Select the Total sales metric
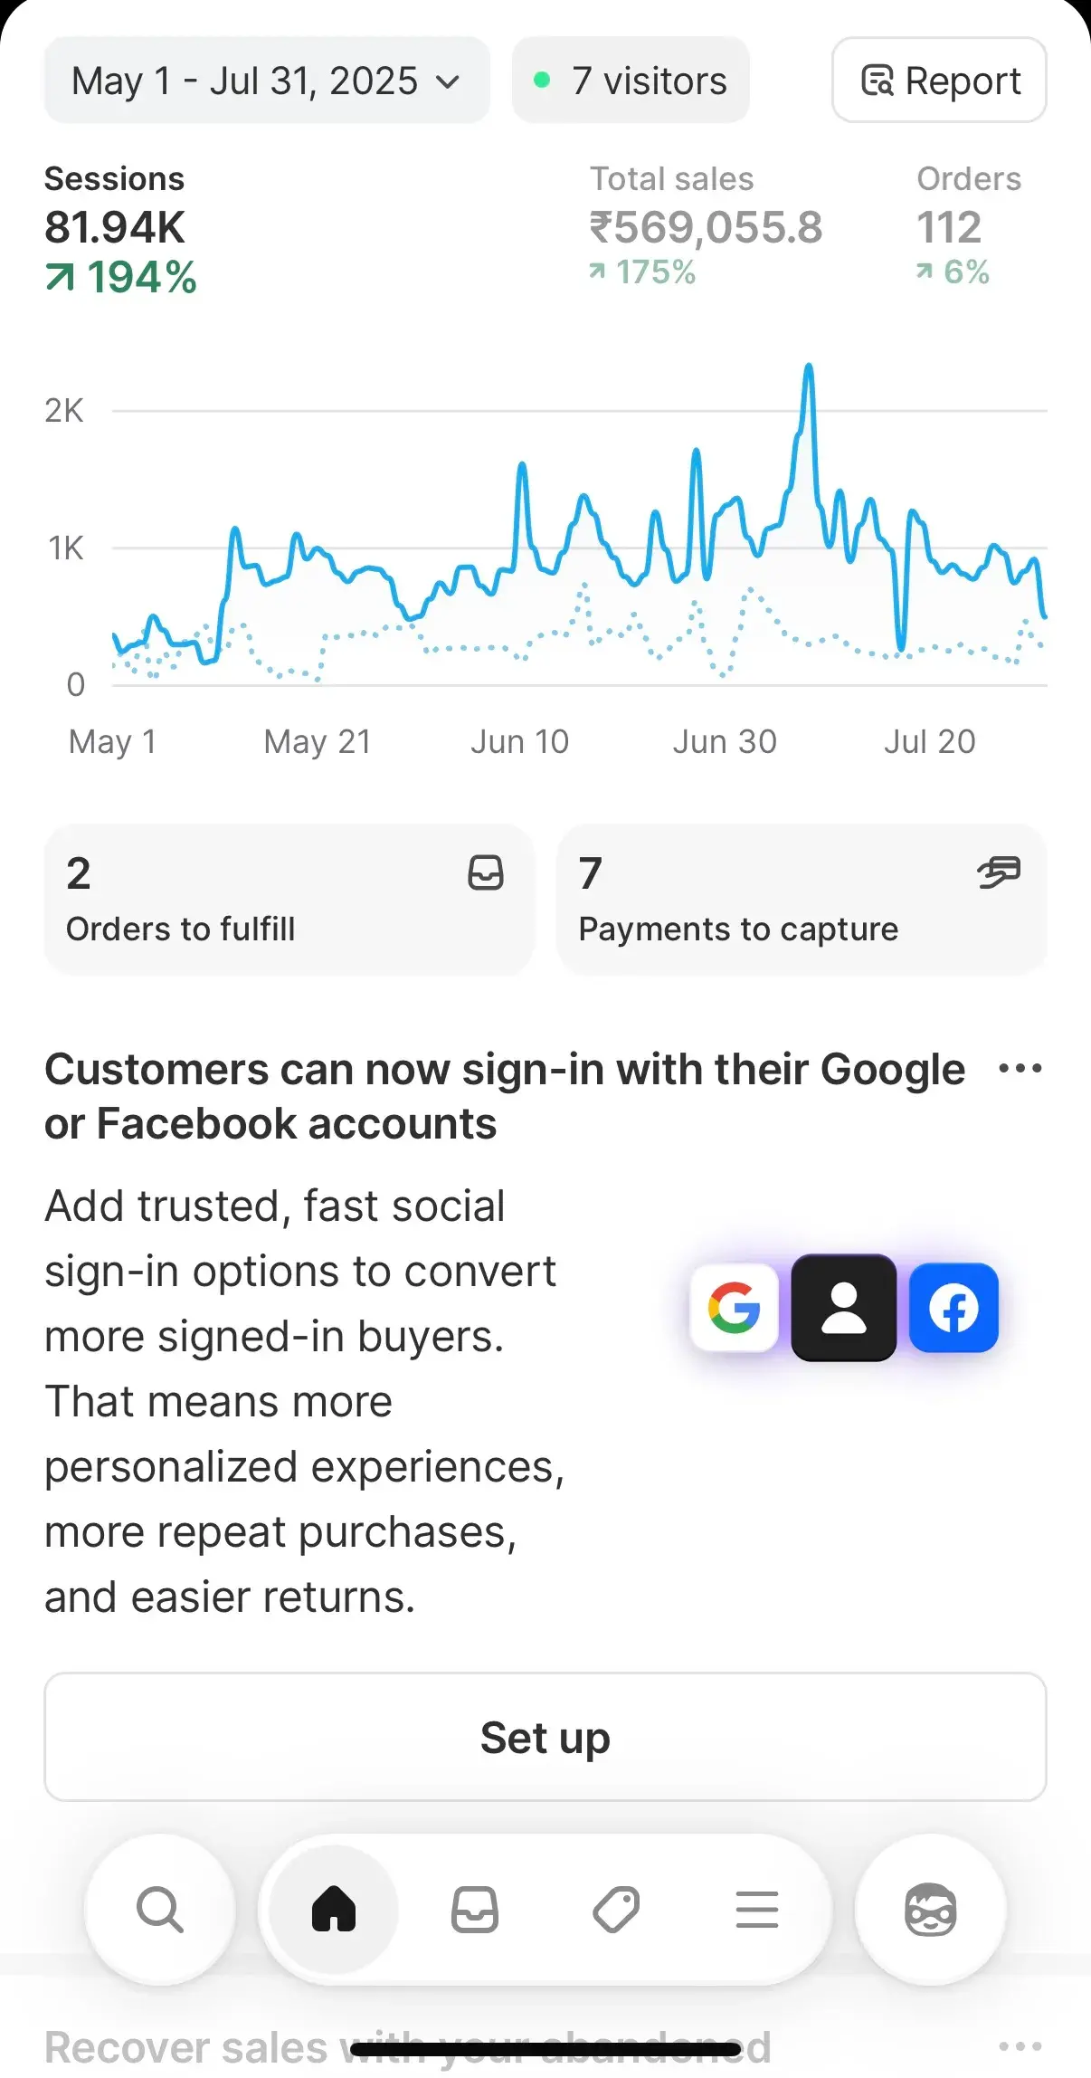 [x=706, y=226]
